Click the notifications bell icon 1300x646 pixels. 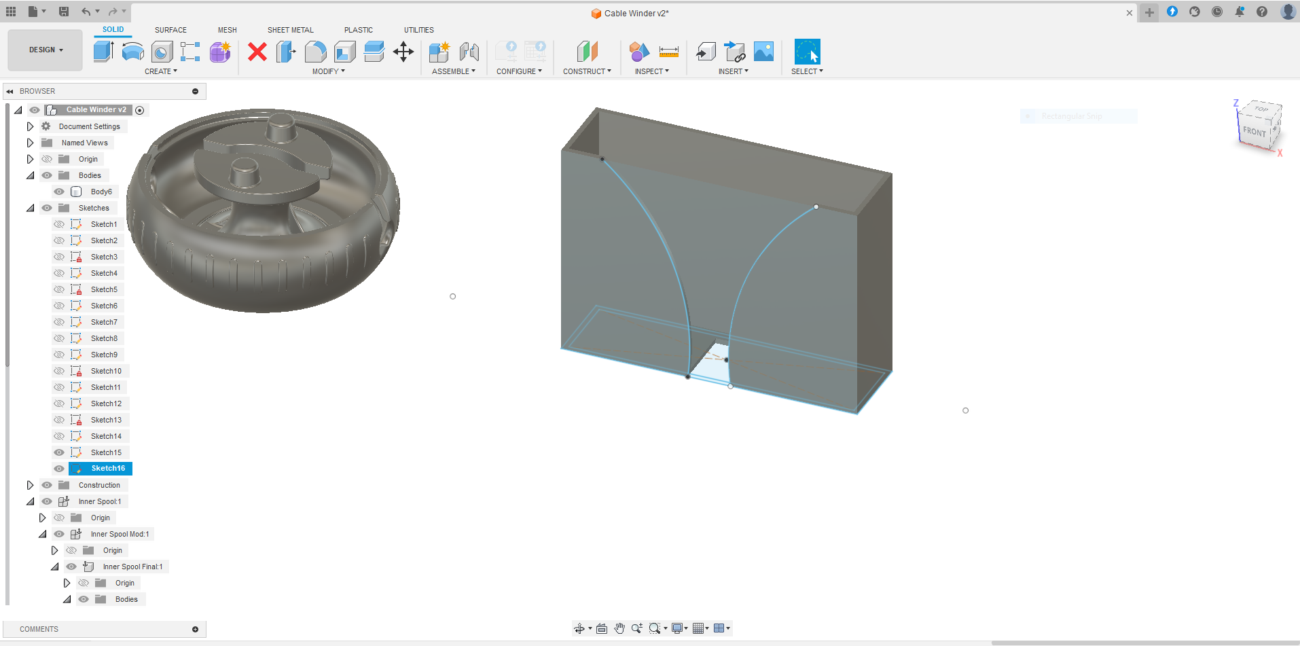coord(1240,12)
